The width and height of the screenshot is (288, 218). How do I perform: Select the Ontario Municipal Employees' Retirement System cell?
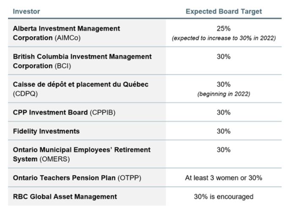pyautogui.click(x=82, y=154)
